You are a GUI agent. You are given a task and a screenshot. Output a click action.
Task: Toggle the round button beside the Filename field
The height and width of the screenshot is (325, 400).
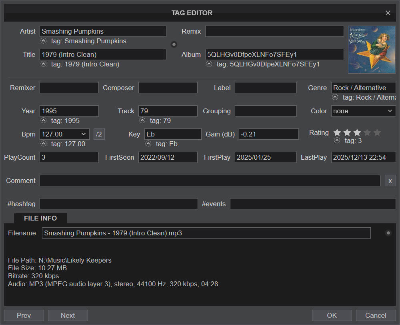388,233
